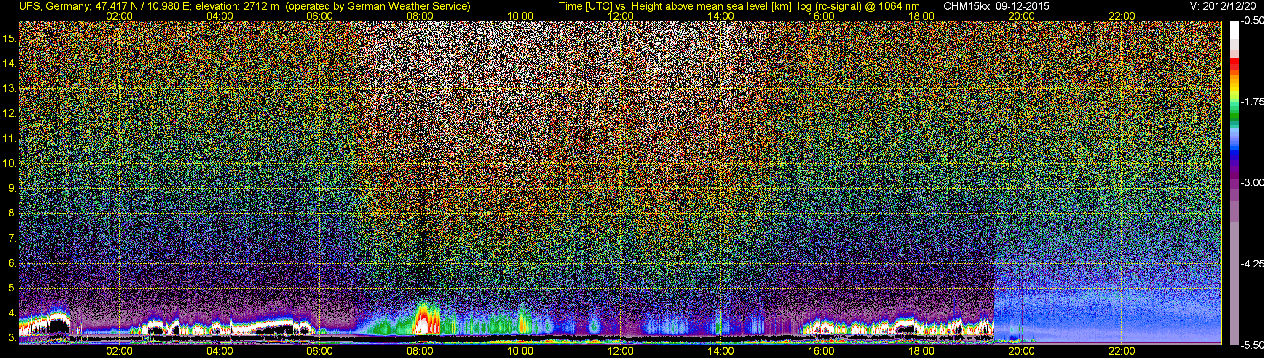Click the height axis label 13 km
Image resolution: width=1264 pixels, height=358 pixels.
coord(9,88)
